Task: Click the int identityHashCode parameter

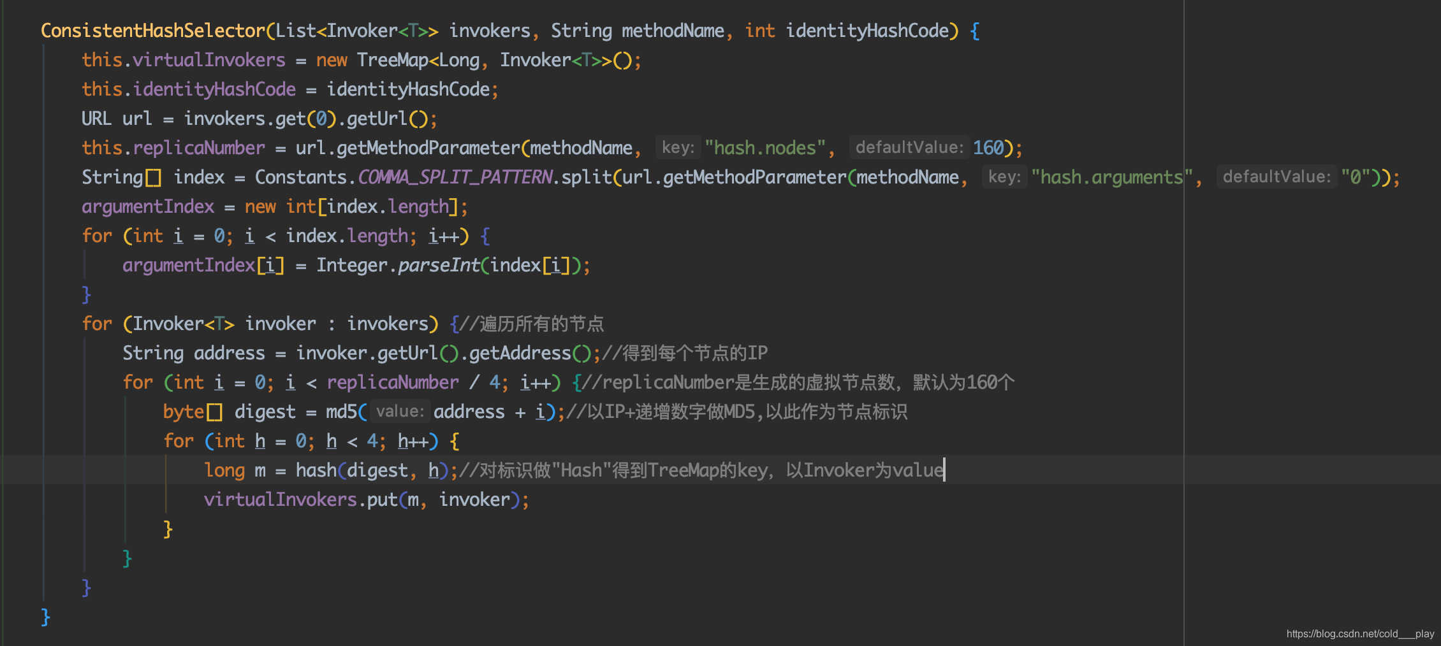Action: tap(847, 31)
